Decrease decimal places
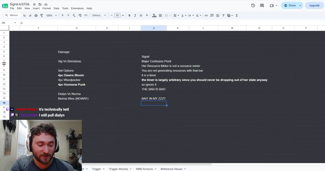Image resolution: width=325 pixels, height=171 pixels. [x=74, y=15]
